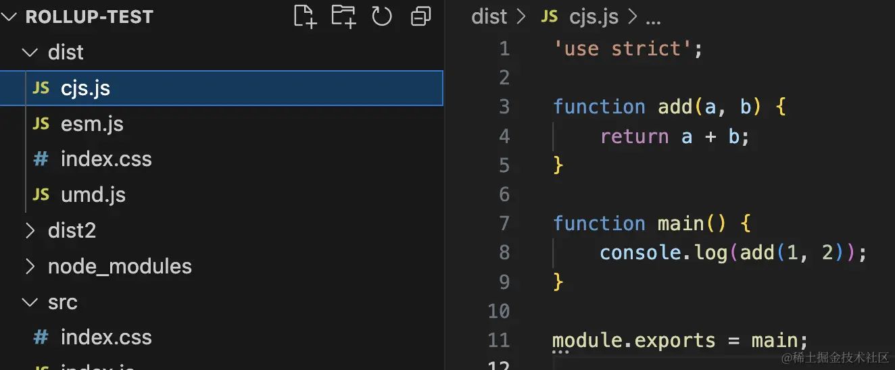Viewport: 895px width, 370px height.
Task: Click the CSS hash icon in src folder
Action: pos(41,338)
